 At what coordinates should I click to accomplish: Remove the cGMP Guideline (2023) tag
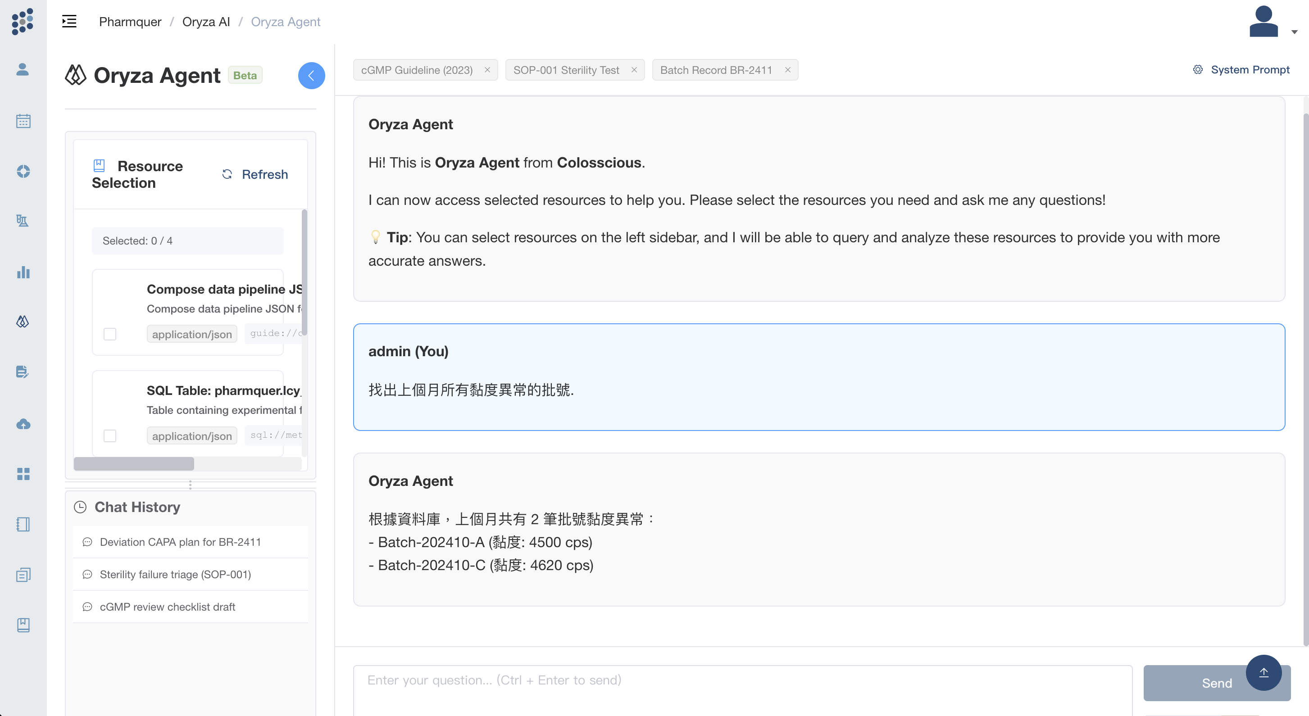click(x=487, y=70)
